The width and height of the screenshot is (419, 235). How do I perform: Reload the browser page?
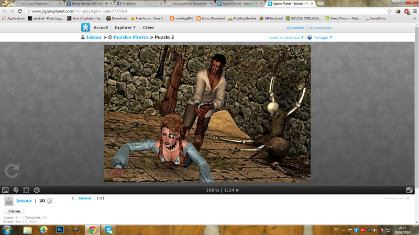(20, 11)
